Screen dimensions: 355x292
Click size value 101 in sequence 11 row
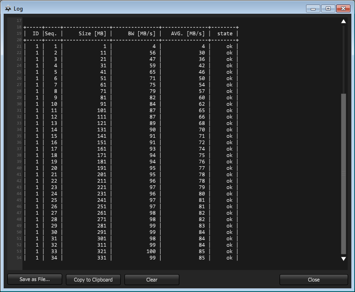[x=102, y=110]
